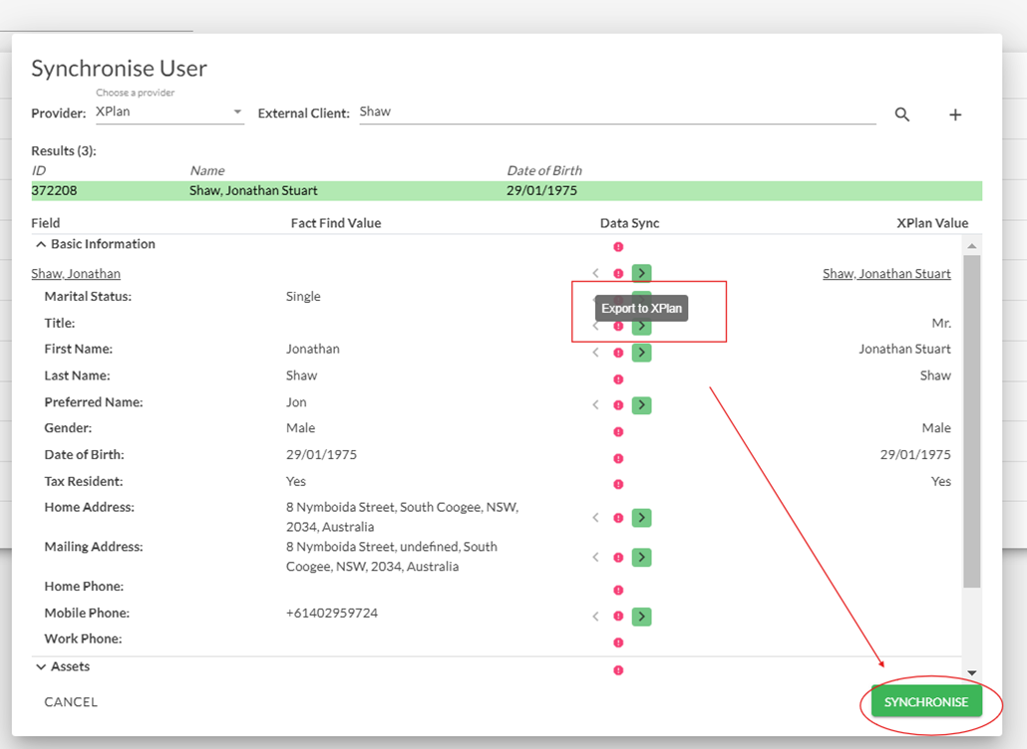Open the Provider XPlan dropdown

tap(170, 112)
